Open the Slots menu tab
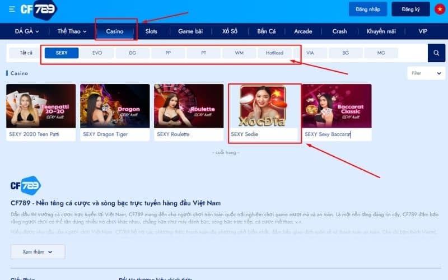448x280 pixels. pyautogui.click(x=151, y=31)
